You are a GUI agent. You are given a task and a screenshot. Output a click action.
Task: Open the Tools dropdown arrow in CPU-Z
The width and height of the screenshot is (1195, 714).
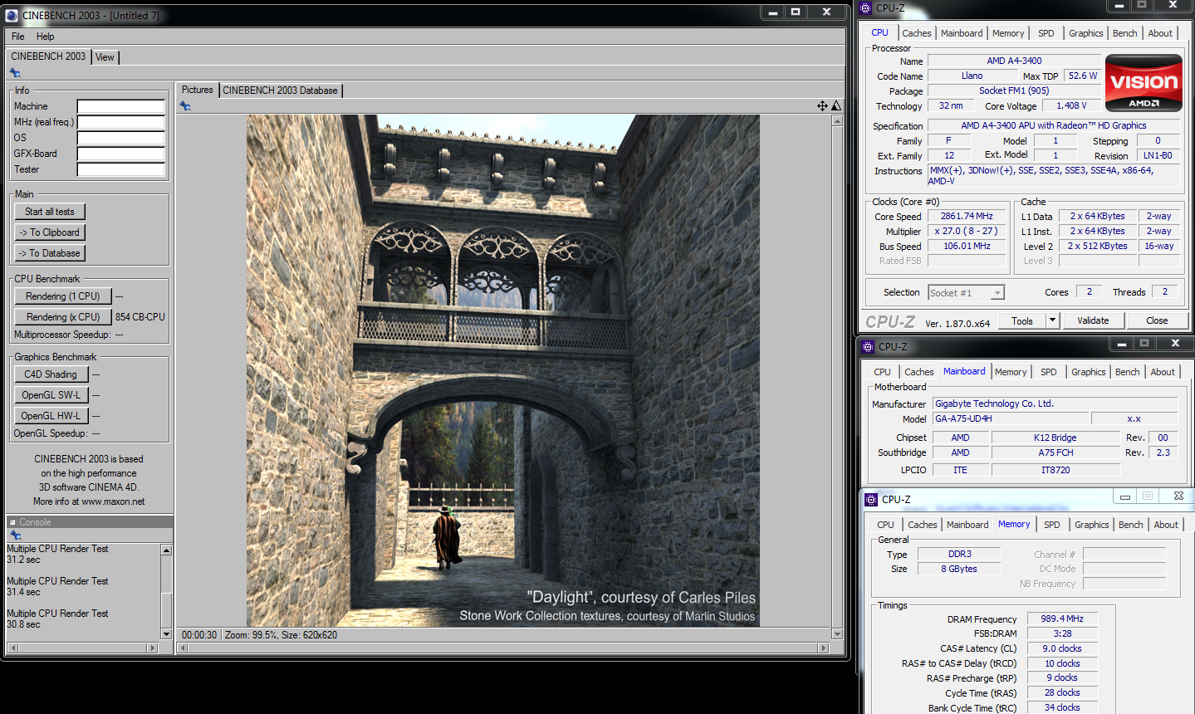(x=1052, y=320)
